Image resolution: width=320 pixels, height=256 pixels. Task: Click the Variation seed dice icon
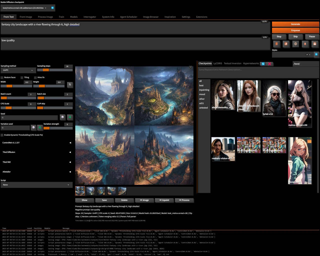[33, 127]
